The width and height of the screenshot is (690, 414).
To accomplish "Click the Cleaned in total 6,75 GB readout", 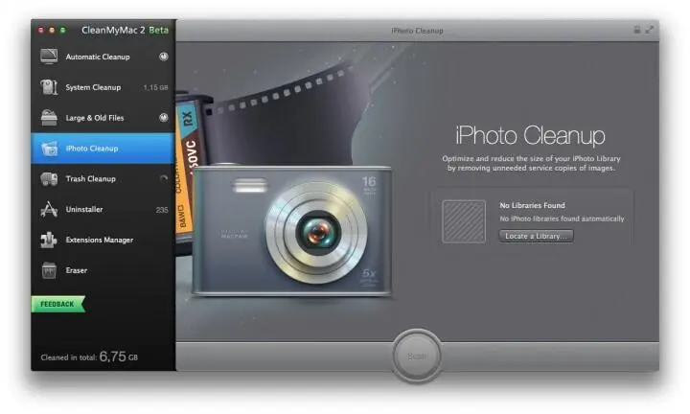I will (x=89, y=356).
